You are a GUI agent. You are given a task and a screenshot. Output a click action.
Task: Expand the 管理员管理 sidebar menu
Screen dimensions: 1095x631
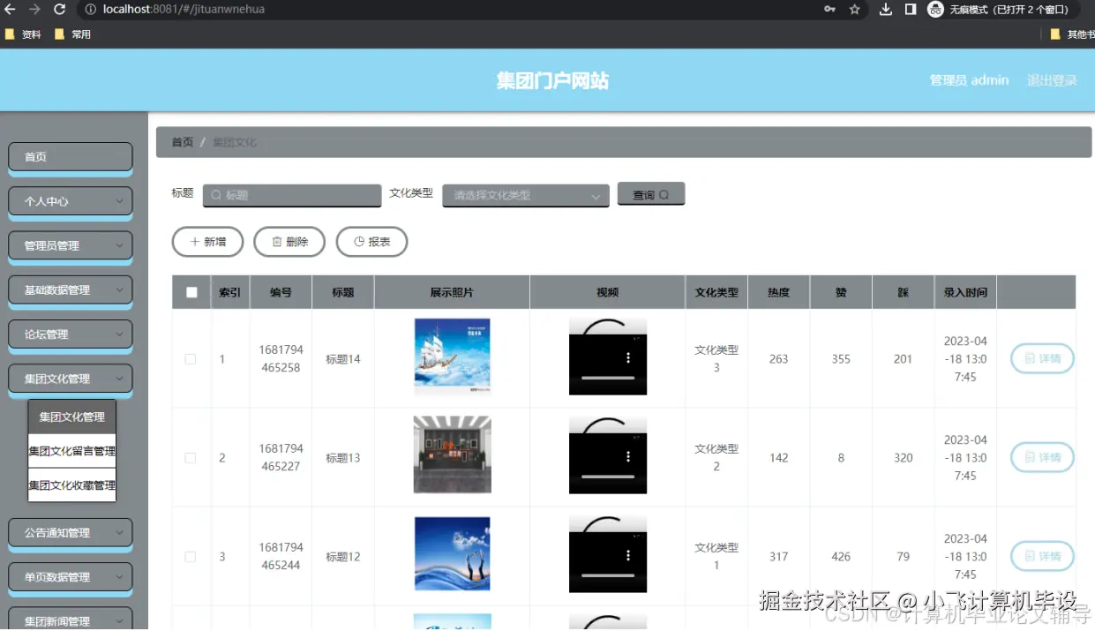pos(71,245)
